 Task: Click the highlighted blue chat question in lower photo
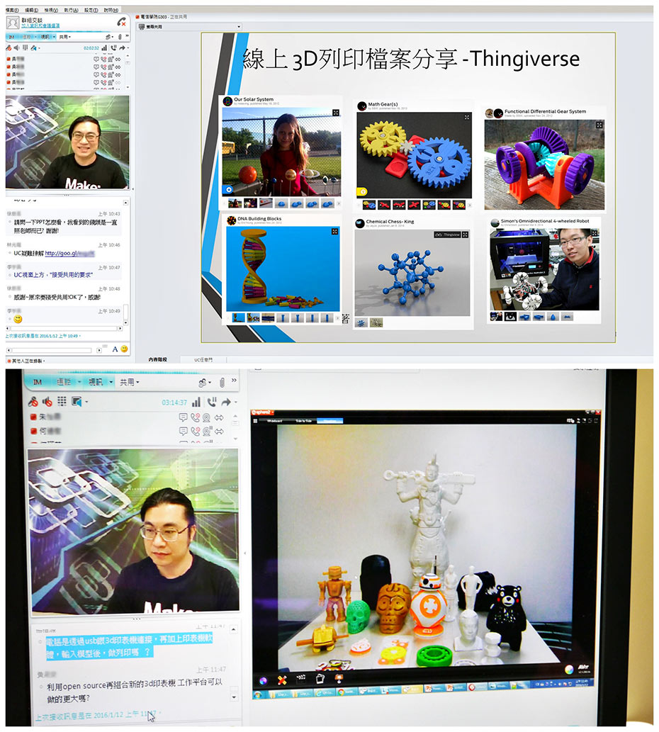click(x=129, y=646)
